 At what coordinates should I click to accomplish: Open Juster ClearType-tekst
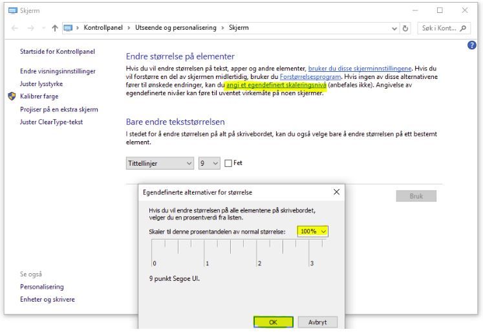click(52, 122)
